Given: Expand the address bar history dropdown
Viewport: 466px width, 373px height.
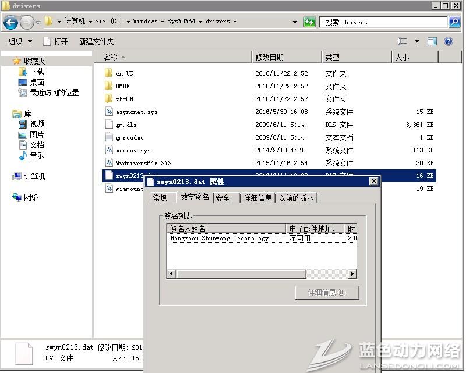Looking at the screenshot, I should point(295,22).
